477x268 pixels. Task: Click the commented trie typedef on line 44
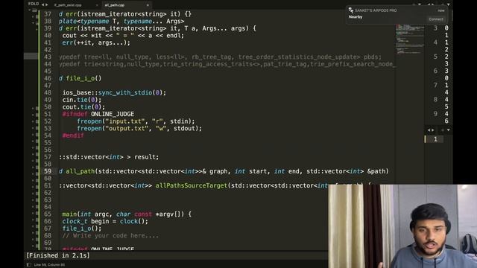(x=227, y=64)
